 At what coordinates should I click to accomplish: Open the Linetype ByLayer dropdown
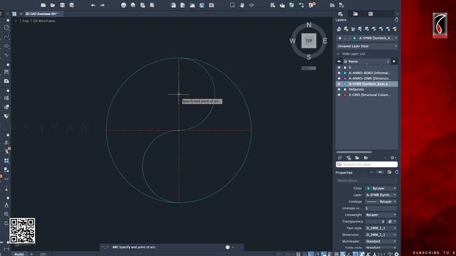(380, 202)
